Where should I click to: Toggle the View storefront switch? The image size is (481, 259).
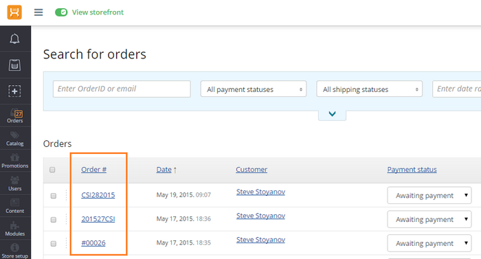click(61, 12)
